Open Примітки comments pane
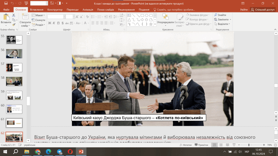The width and height of the screenshot is (278, 156). [x=201, y=145]
